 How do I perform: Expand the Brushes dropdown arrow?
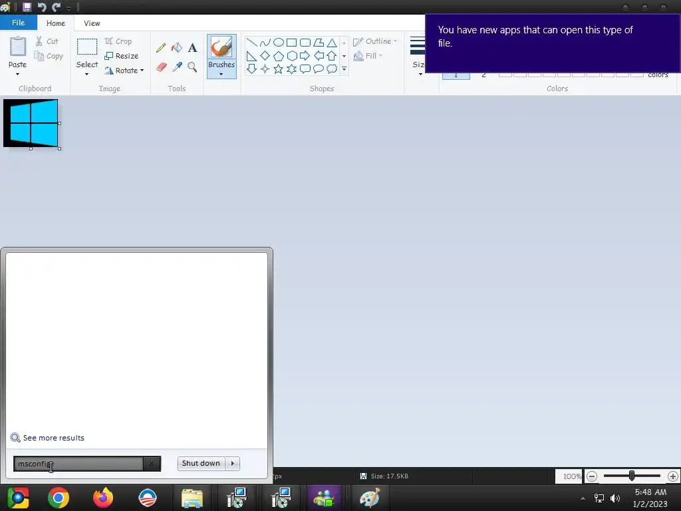point(221,75)
